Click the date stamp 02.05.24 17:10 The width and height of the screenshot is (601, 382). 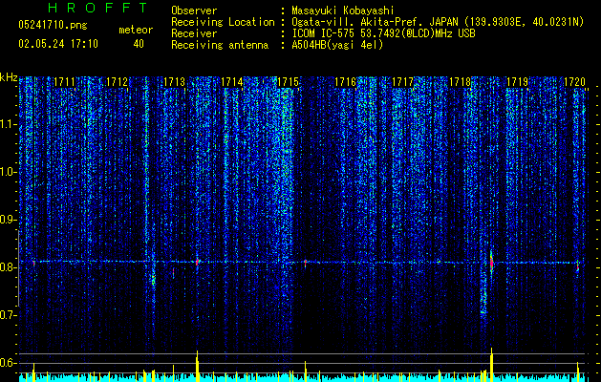pyautogui.click(x=58, y=44)
